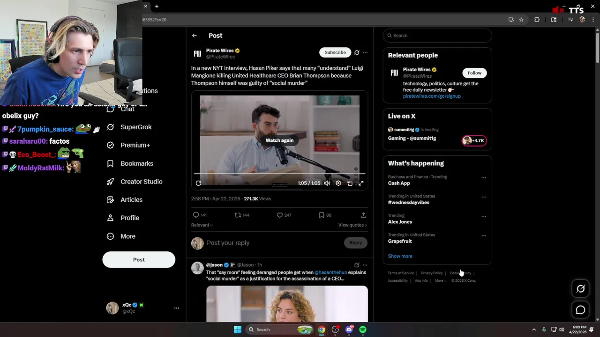Open the floating messages chat button

[581, 310]
